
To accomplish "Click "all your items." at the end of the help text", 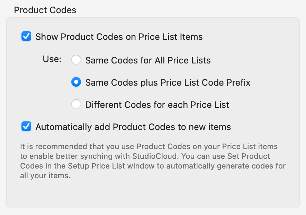I will coord(45,175).
